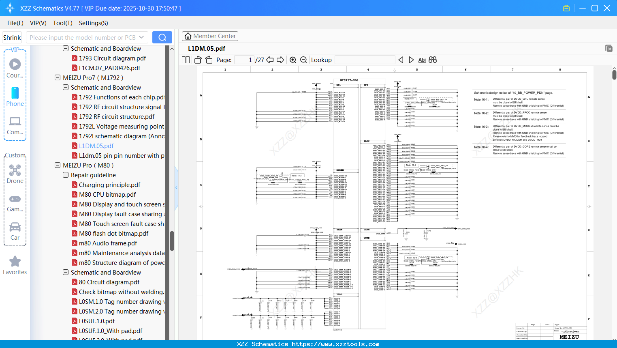The height and width of the screenshot is (348, 617).
Task: Collapse the left panel with splitter handle
Action: tap(176, 188)
